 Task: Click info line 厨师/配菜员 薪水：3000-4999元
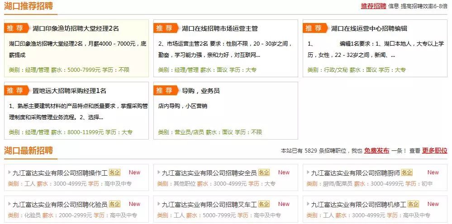[x=370, y=183]
